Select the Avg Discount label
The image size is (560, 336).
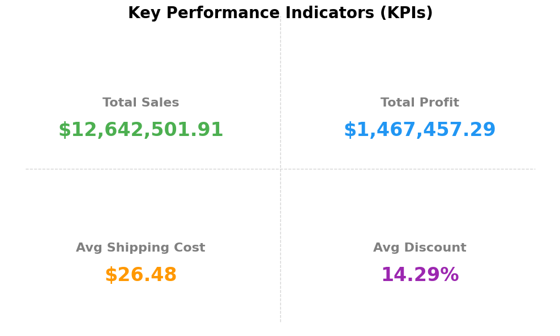420,248
